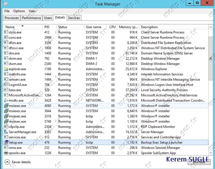Click the msdtc.exe process icon
The height and width of the screenshot is (169, 215).
click(x=6, y=100)
